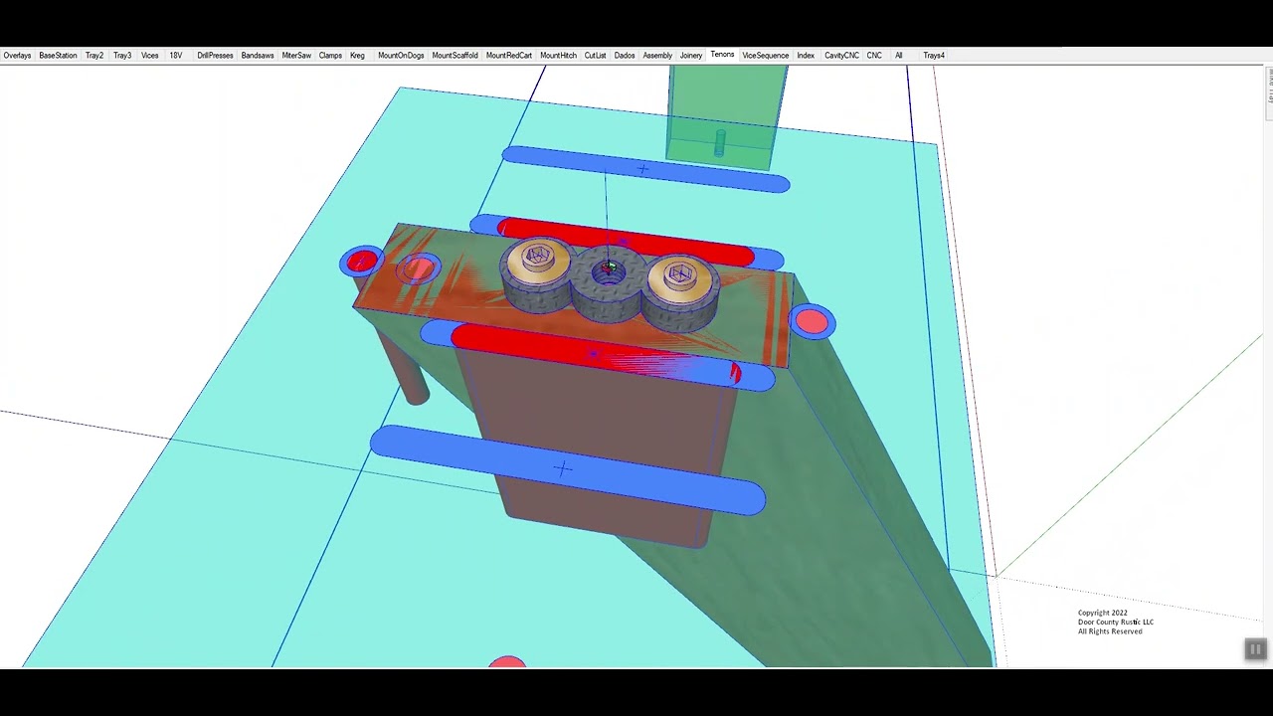Switch to the CavityCNC scene tab
1273x716 pixels.
(x=841, y=56)
